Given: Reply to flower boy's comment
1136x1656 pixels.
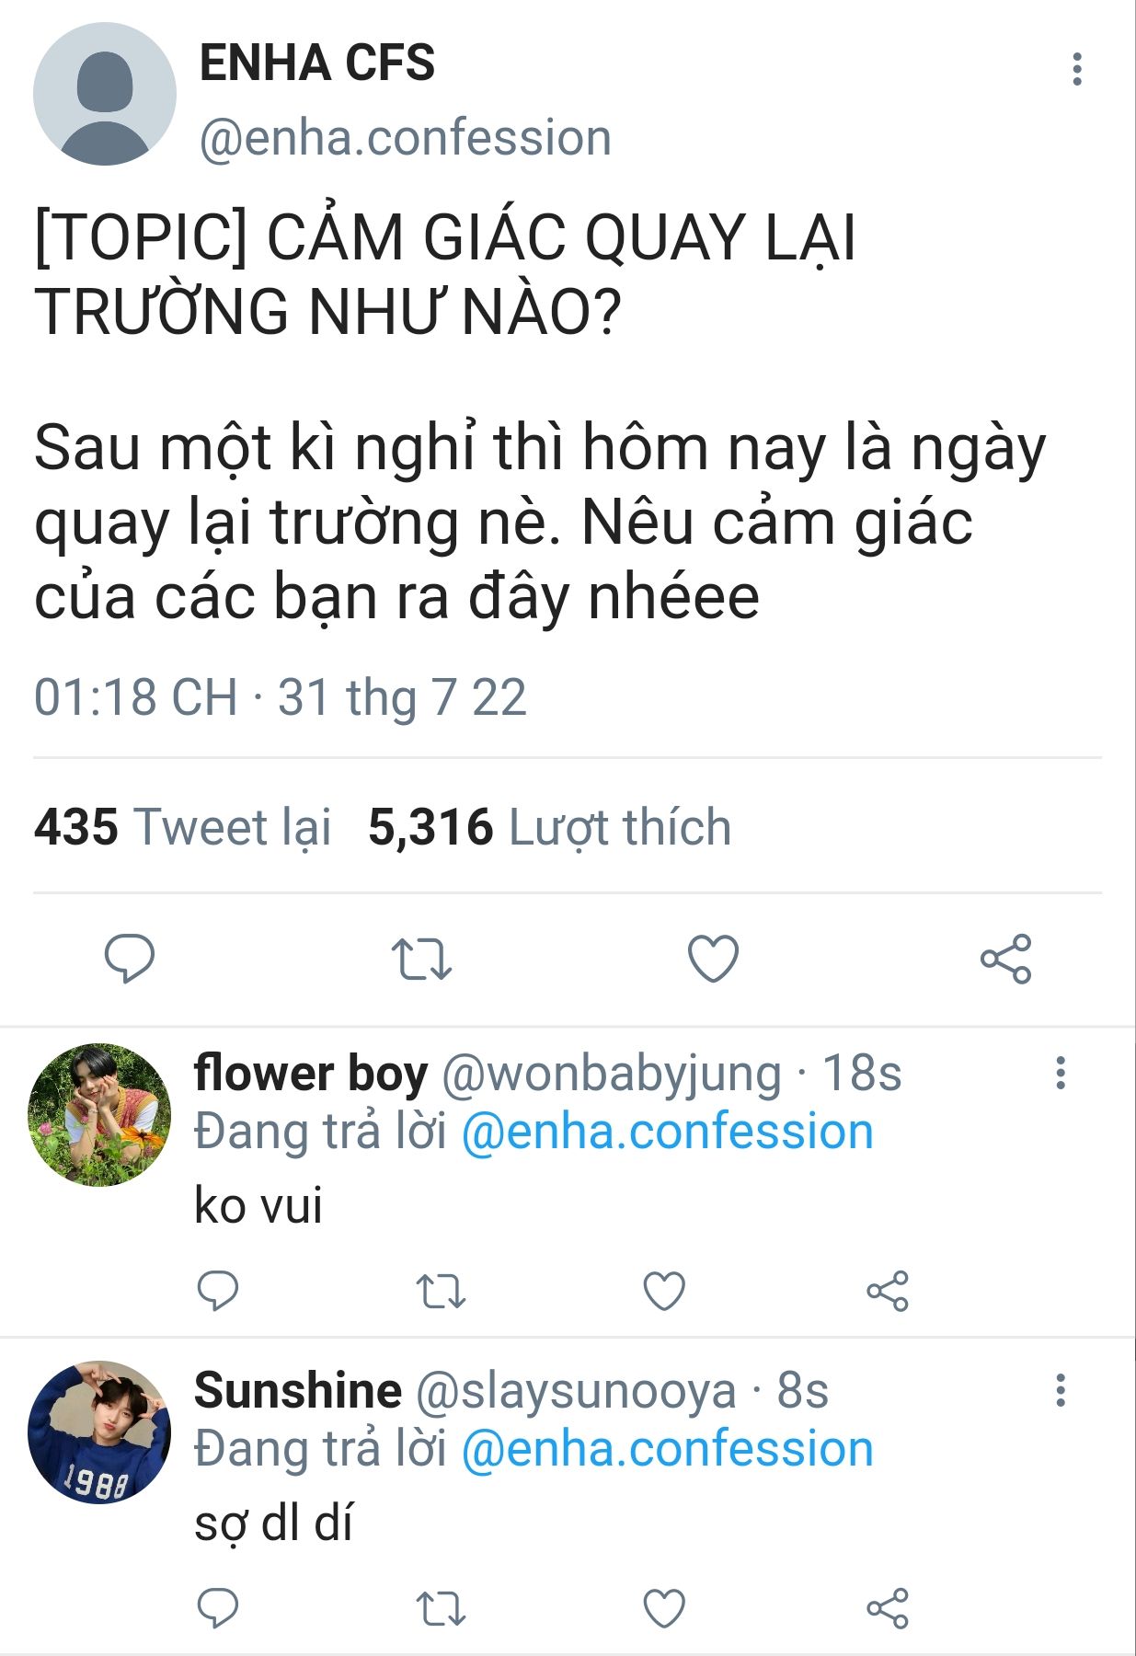Looking at the screenshot, I should pyautogui.click(x=218, y=1291).
